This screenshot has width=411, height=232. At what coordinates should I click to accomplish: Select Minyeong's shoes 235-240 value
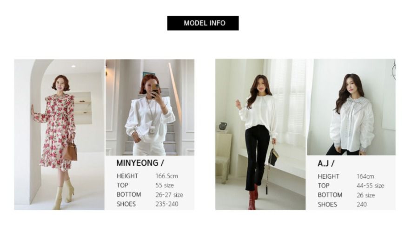(167, 204)
